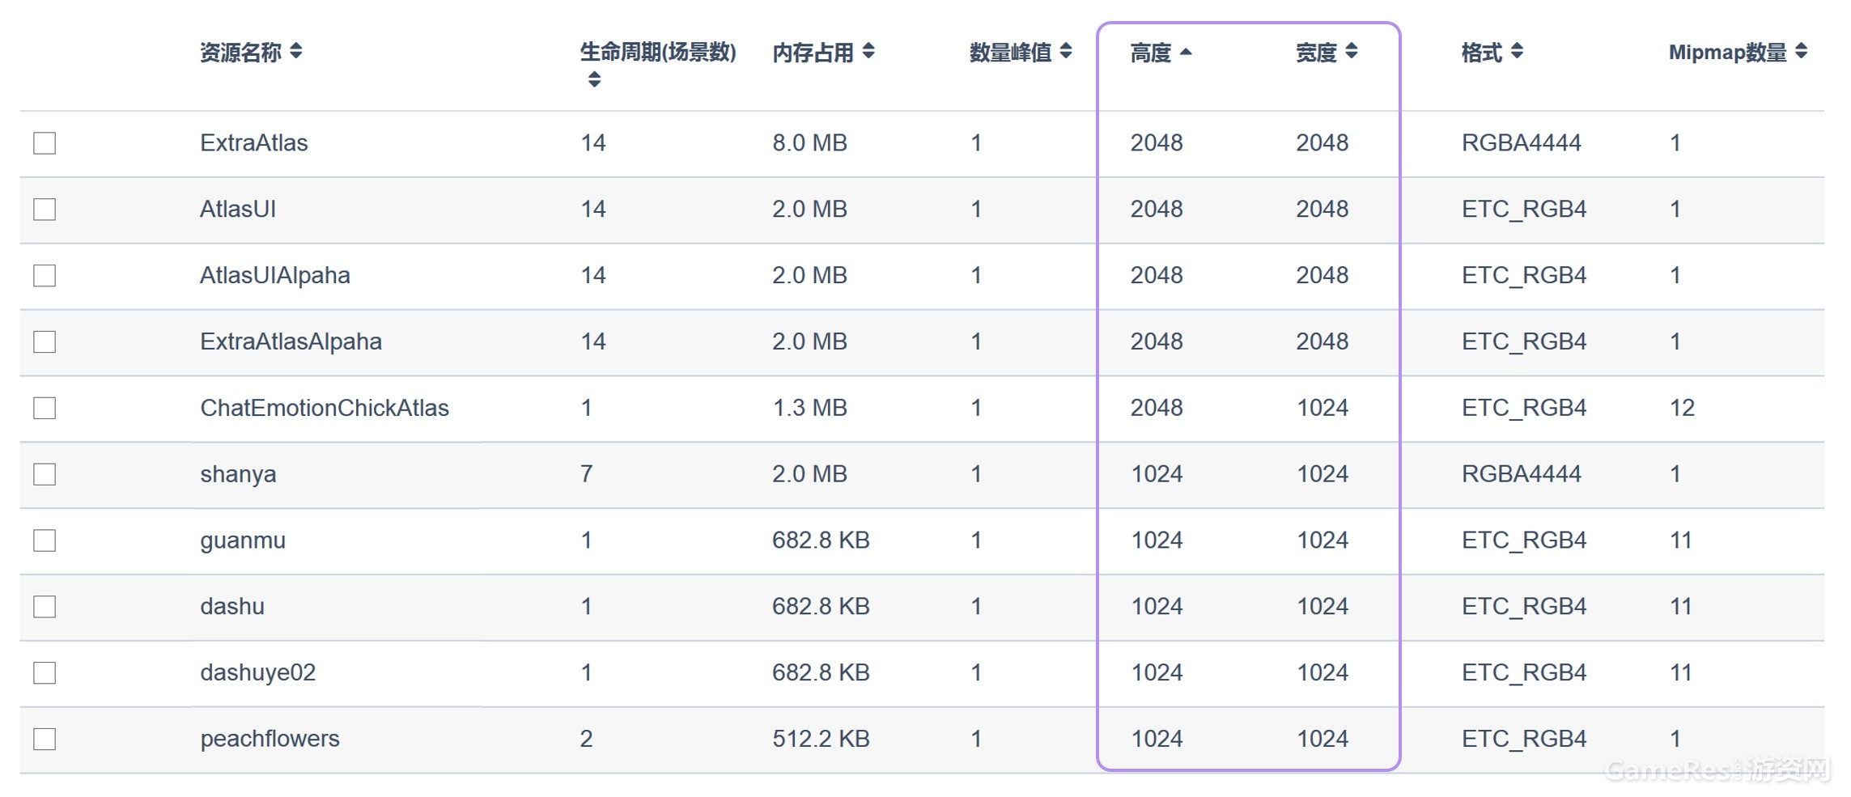This screenshot has width=1851, height=797.
Task: Click lifecycle 14 in ExtraAtlasAlpaha row
Action: (x=593, y=342)
